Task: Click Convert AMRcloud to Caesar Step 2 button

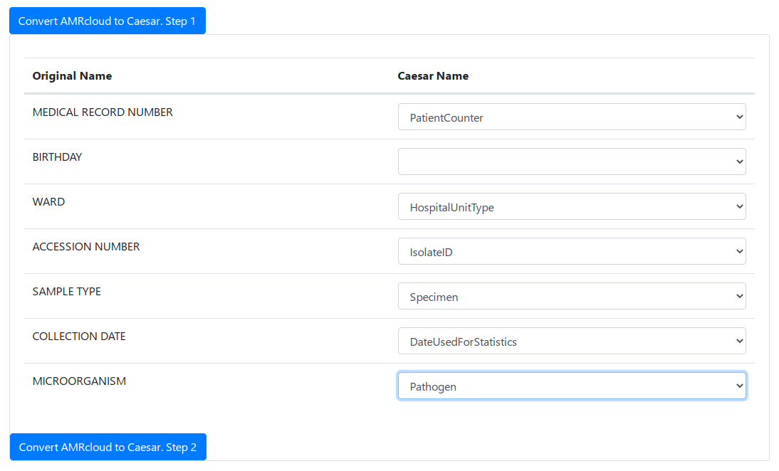Action: pyautogui.click(x=108, y=447)
